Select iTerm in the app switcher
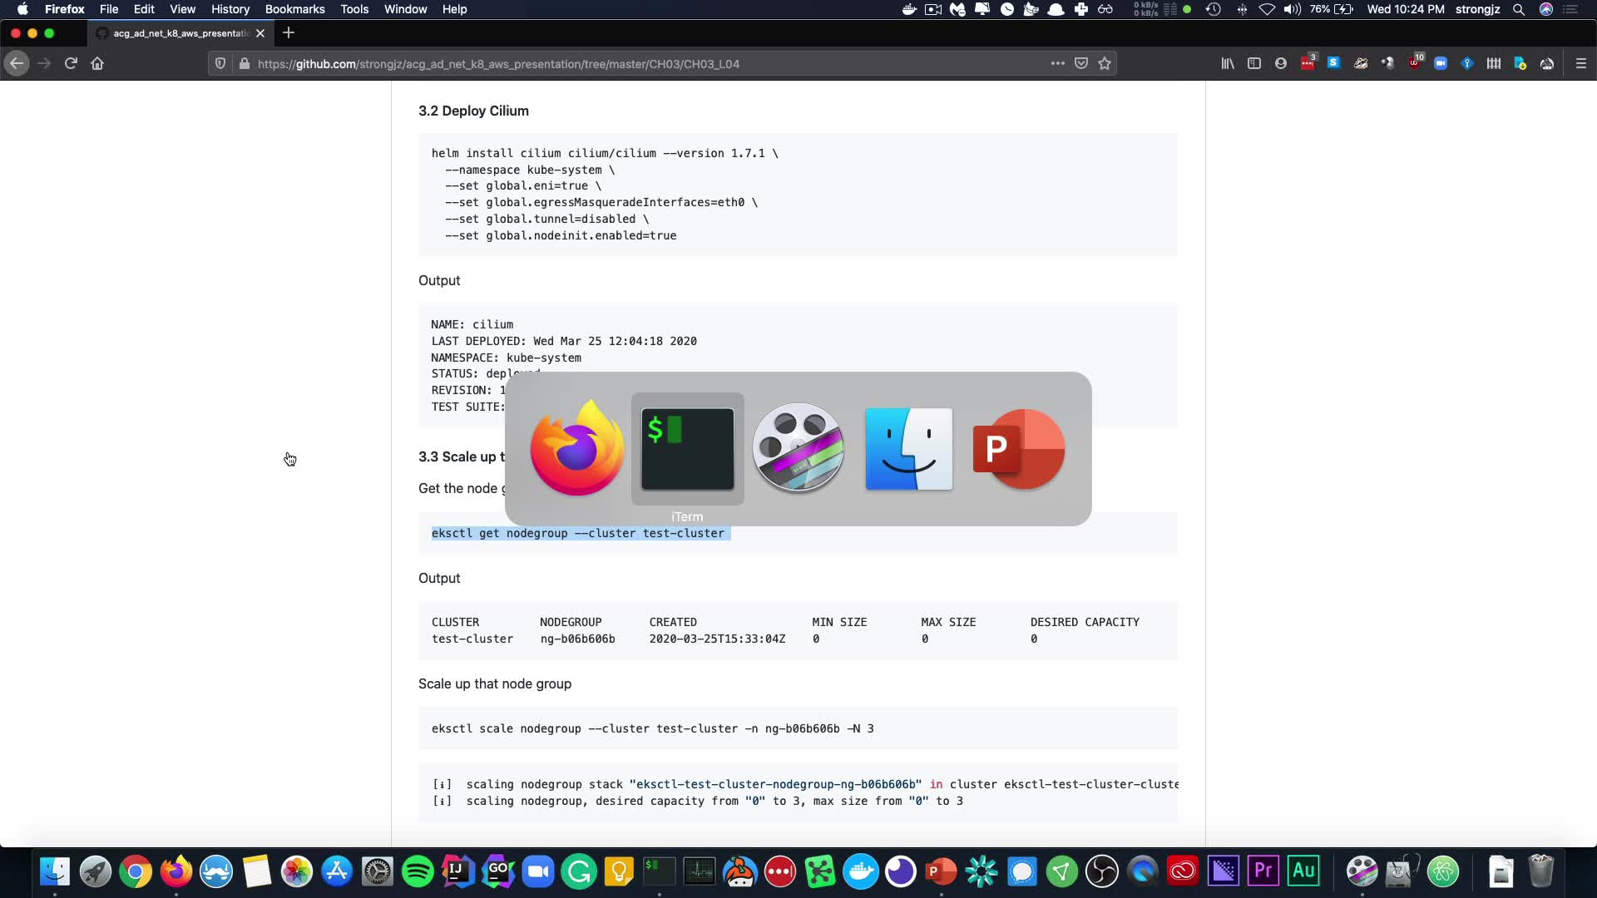This screenshot has width=1597, height=898. click(687, 450)
